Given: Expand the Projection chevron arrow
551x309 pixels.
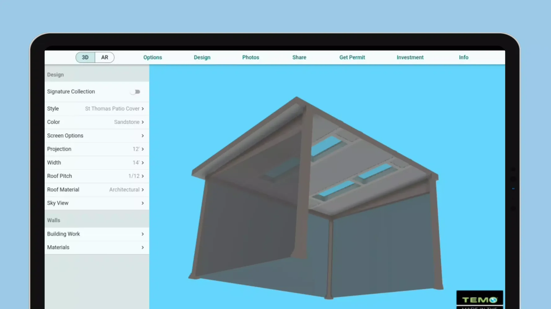Looking at the screenshot, I should [x=143, y=149].
